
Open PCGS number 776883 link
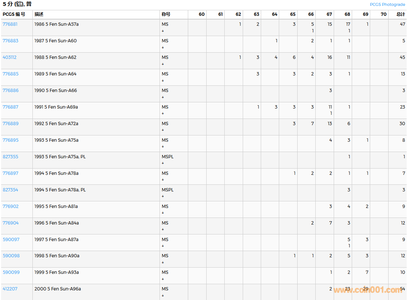tap(10, 41)
